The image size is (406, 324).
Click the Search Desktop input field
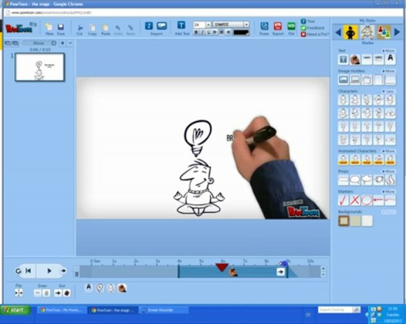(x=335, y=310)
